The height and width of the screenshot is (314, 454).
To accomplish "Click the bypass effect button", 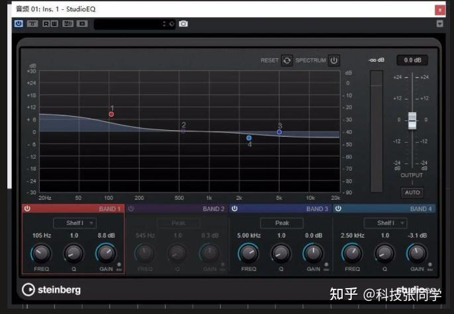I will coord(32,23).
